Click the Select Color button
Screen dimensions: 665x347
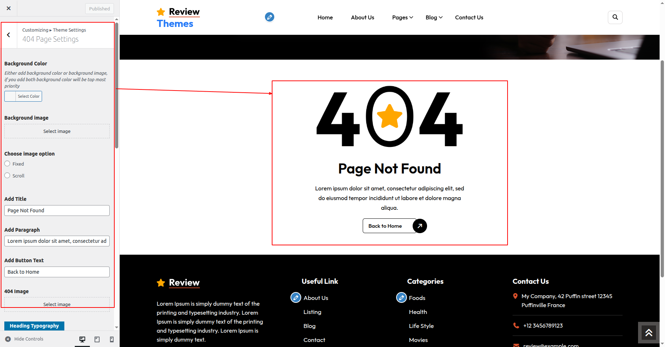tap(23, 96)
